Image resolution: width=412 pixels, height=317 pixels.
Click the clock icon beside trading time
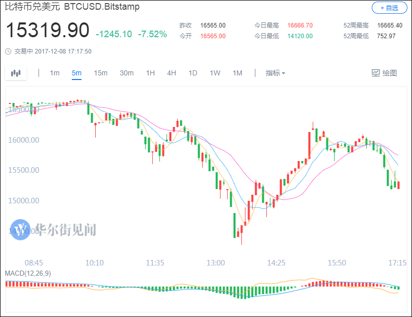point(8,51)
